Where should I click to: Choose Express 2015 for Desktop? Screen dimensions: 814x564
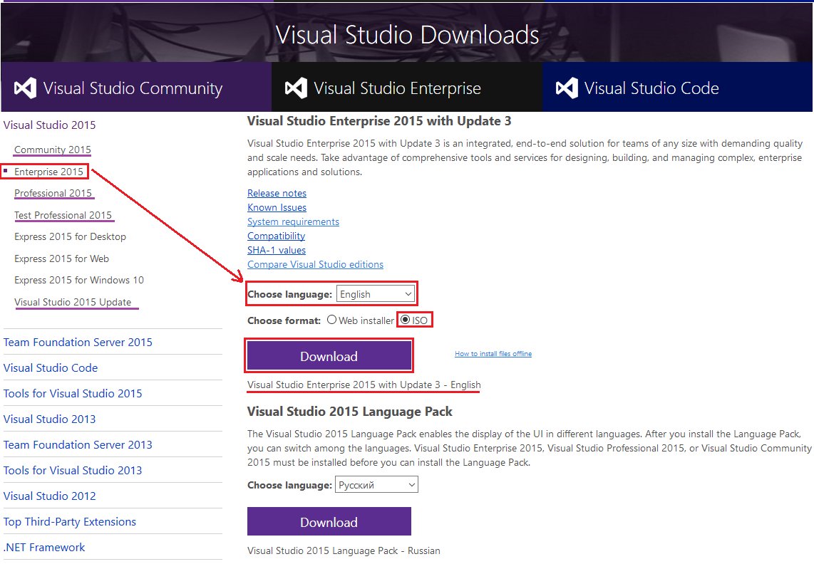coord(70,236)
